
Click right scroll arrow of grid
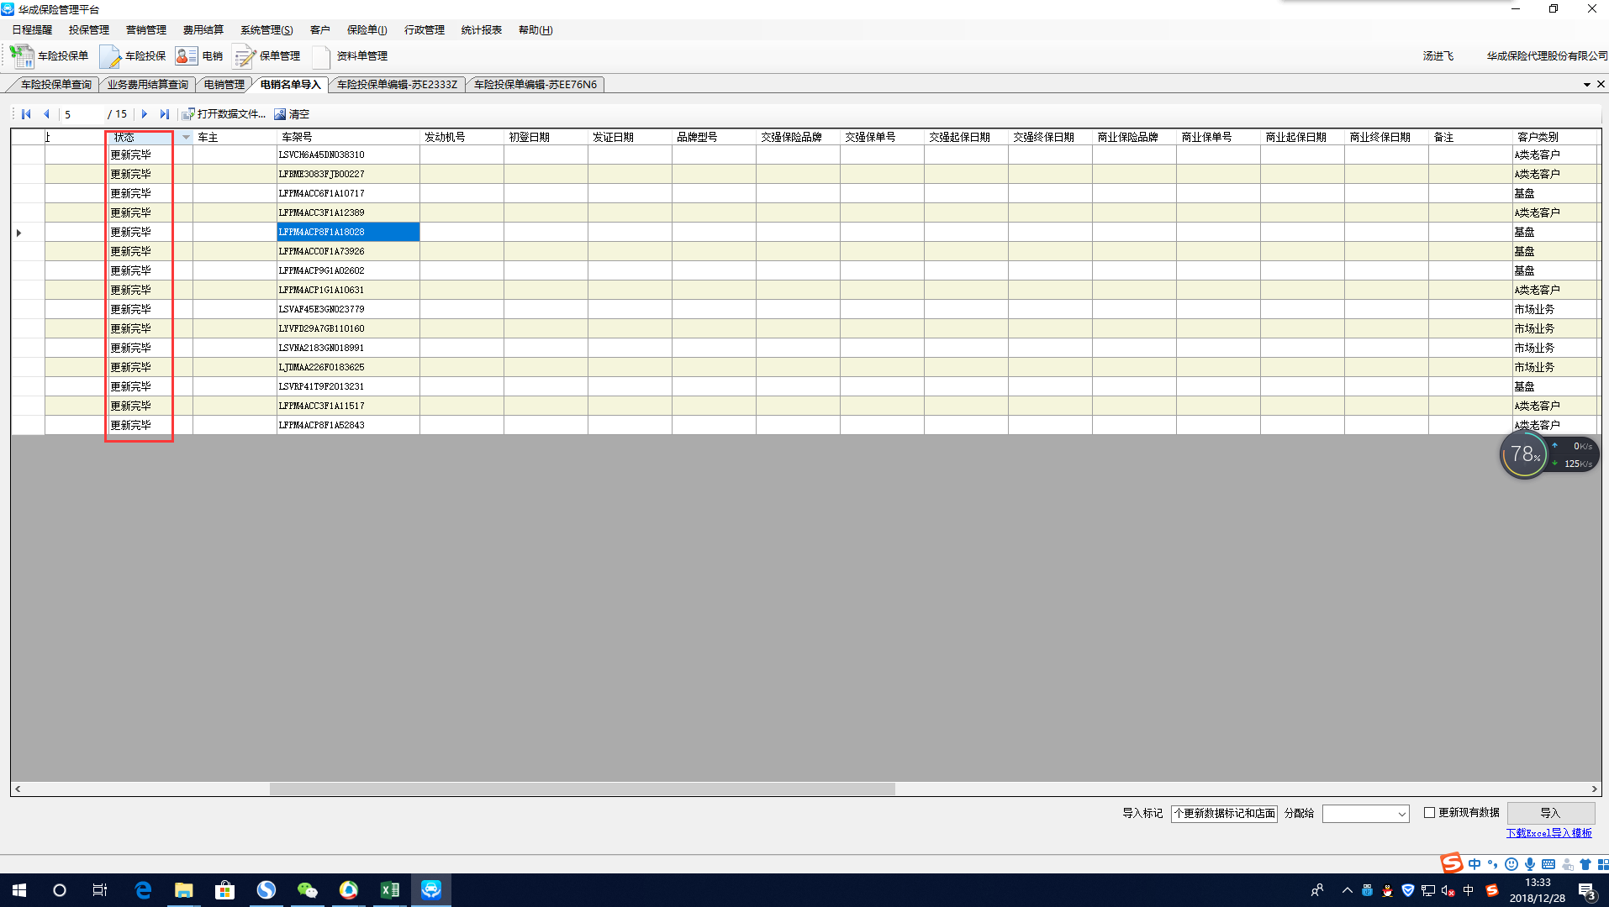1594,789
